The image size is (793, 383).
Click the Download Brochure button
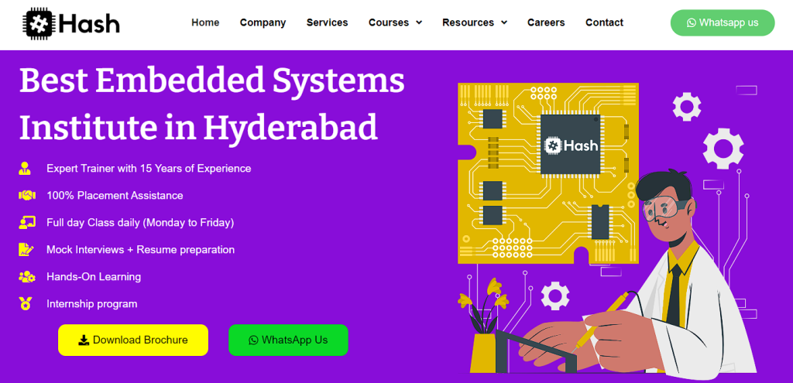coord(133,340)
